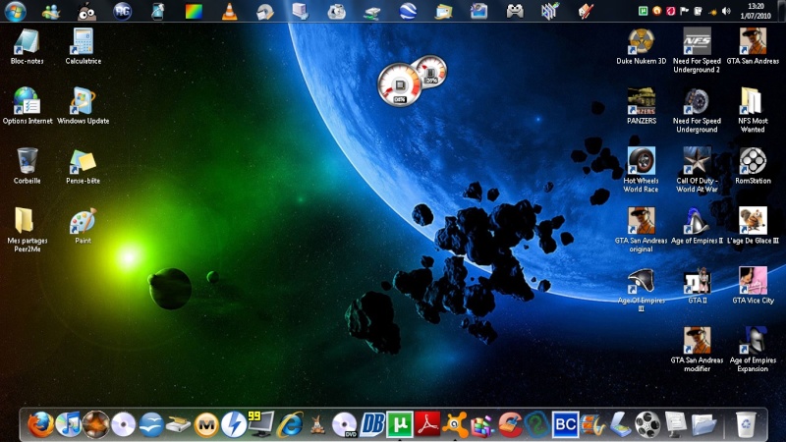Image resolution: width=786 pixels, height=442 pixels.
Task: Open VLC media player cone icon
Action: (x=229, y=12)
